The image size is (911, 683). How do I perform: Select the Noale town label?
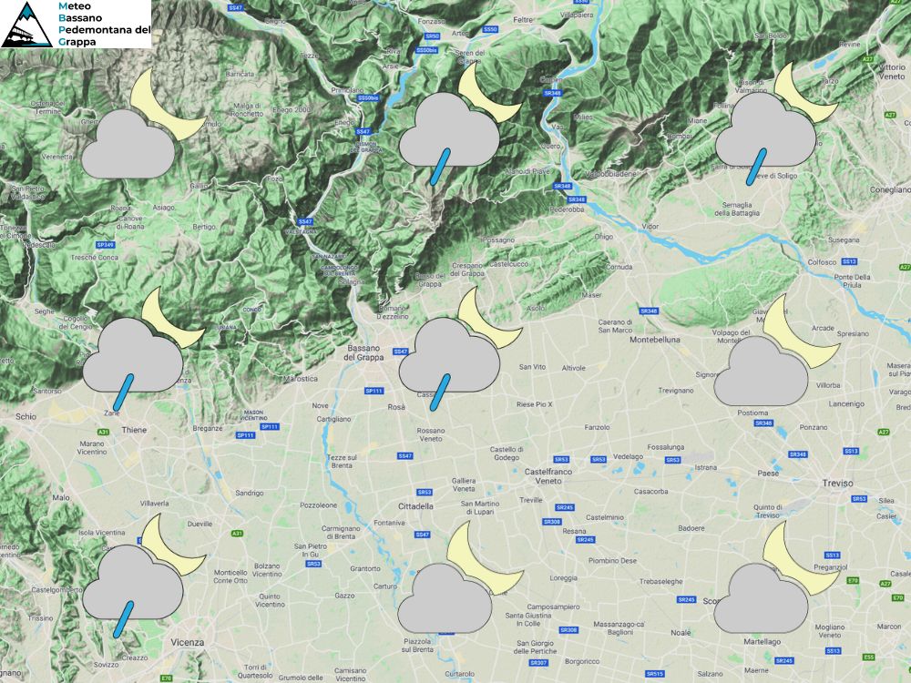coord(681,633)
